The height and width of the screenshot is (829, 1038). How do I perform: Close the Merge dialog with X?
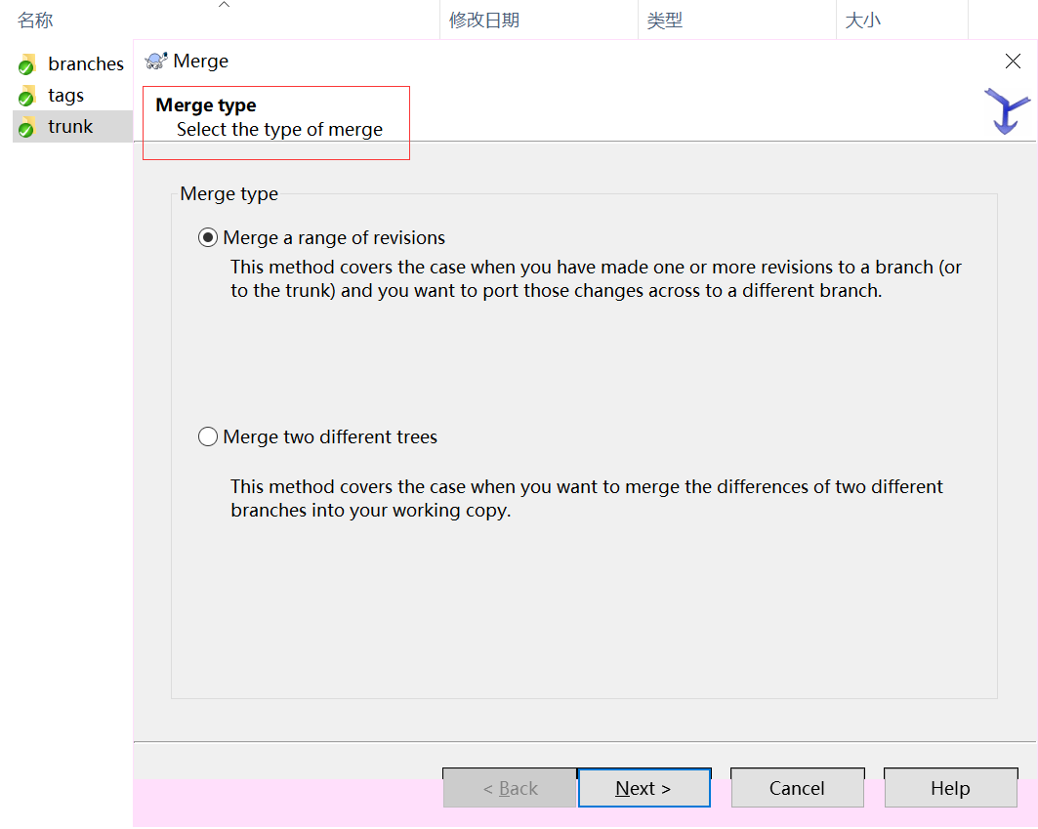[1013, 62]
